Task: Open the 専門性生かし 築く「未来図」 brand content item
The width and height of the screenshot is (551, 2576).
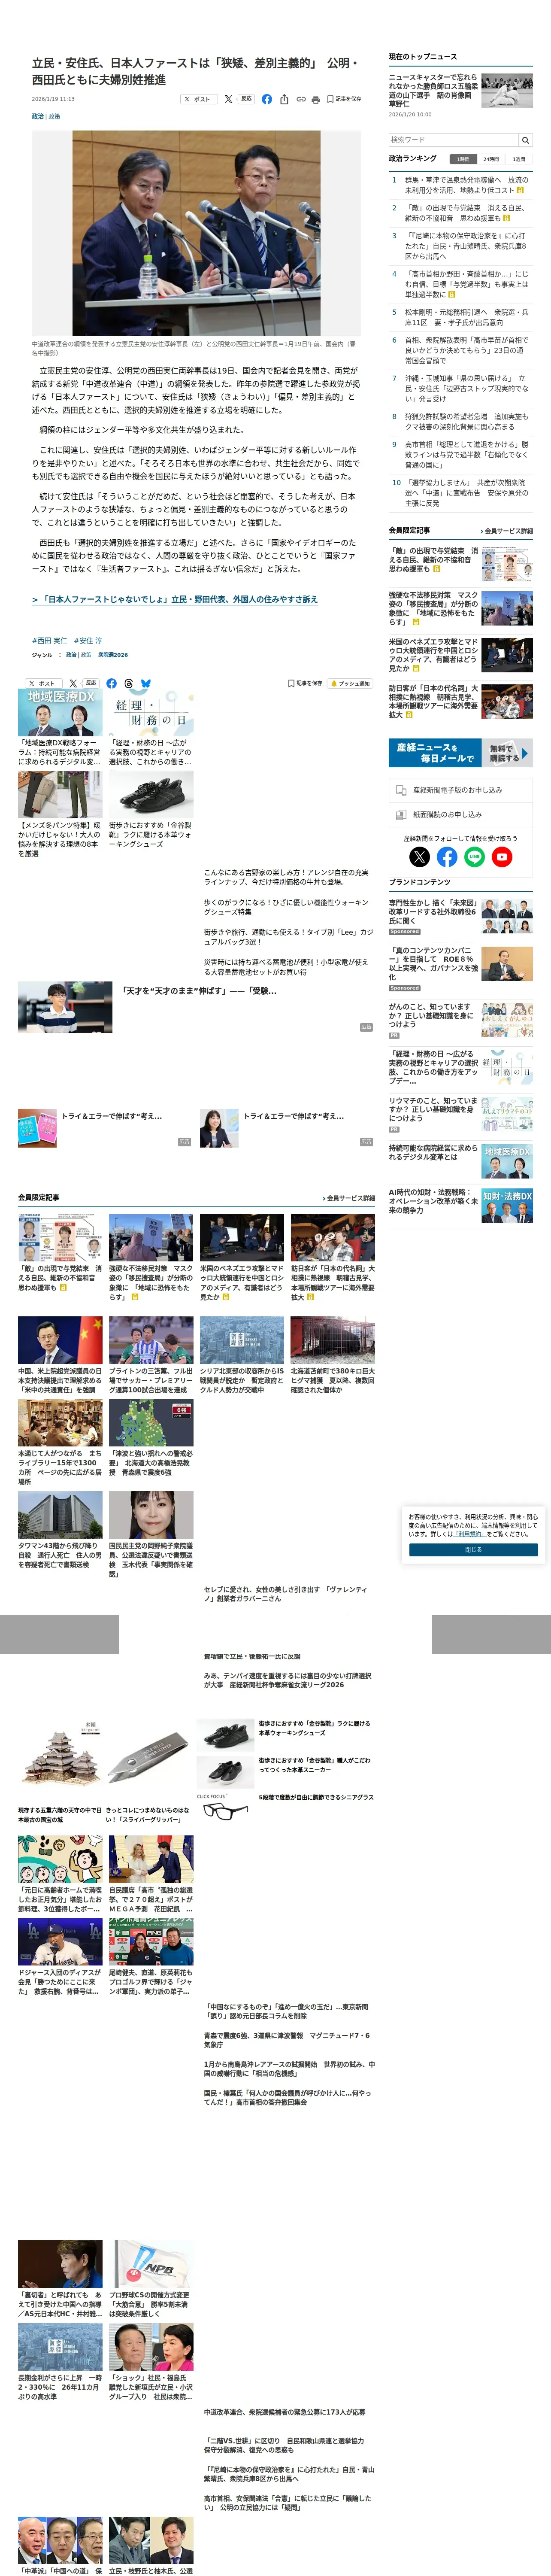Action: tap(460, 916)
